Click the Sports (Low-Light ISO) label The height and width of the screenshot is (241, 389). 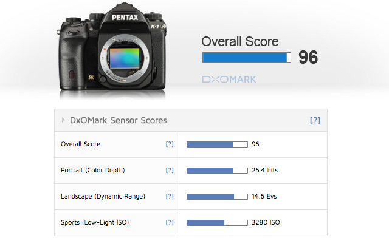pos(95,222)
